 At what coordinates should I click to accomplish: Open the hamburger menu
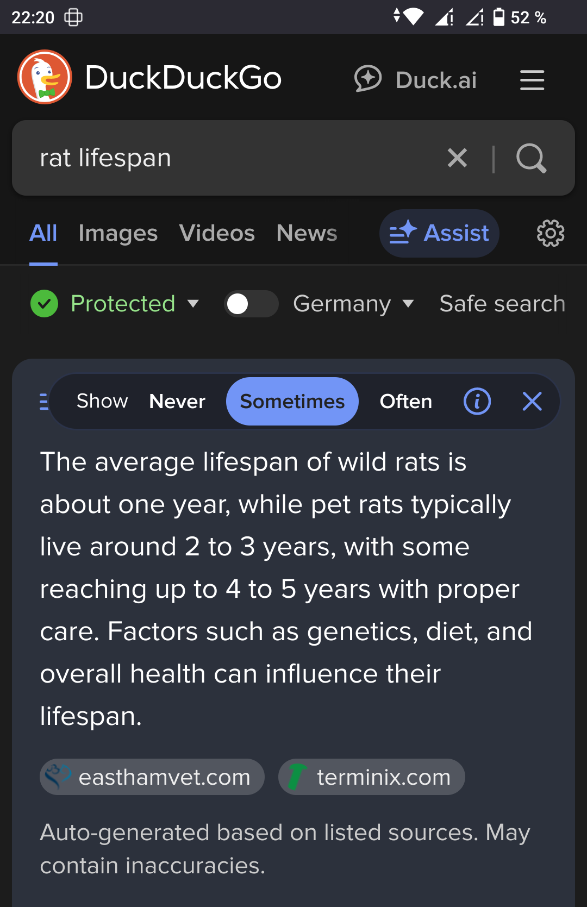[532, 80]
